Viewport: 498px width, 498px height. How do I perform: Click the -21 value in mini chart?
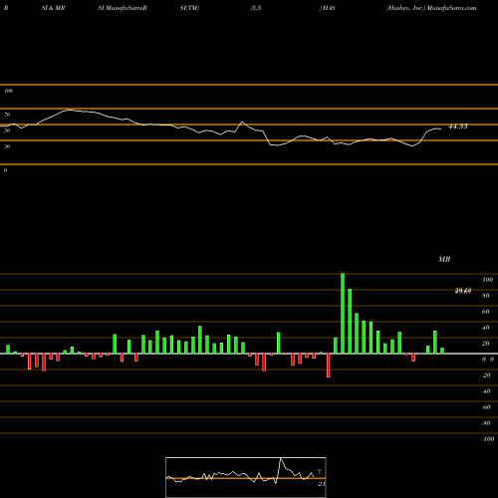coord(321,484)
